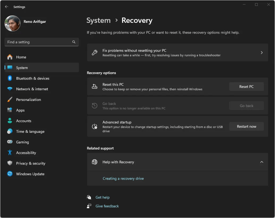Navigate to System breadcrumb link
Image resolution: width=275 pixels, height=218 pixels.
click(x=98, y=20)
